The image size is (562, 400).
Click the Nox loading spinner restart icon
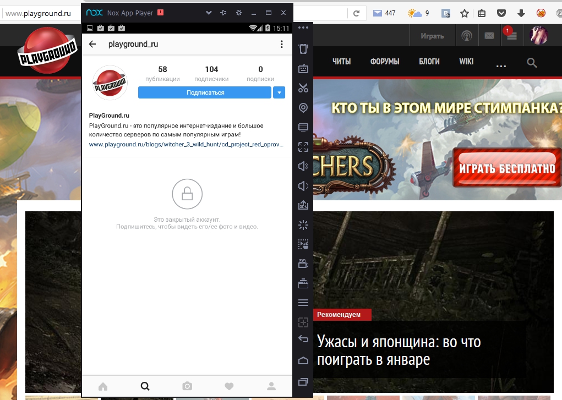(303, 224)
